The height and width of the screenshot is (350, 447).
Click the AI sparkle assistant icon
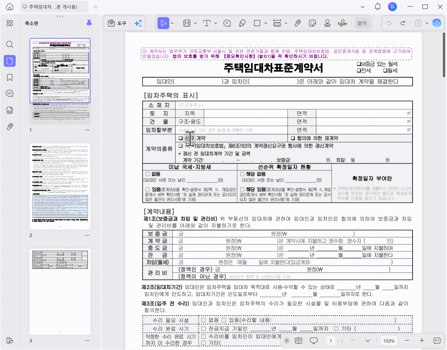pyautogui.click(x=138, y=23)
